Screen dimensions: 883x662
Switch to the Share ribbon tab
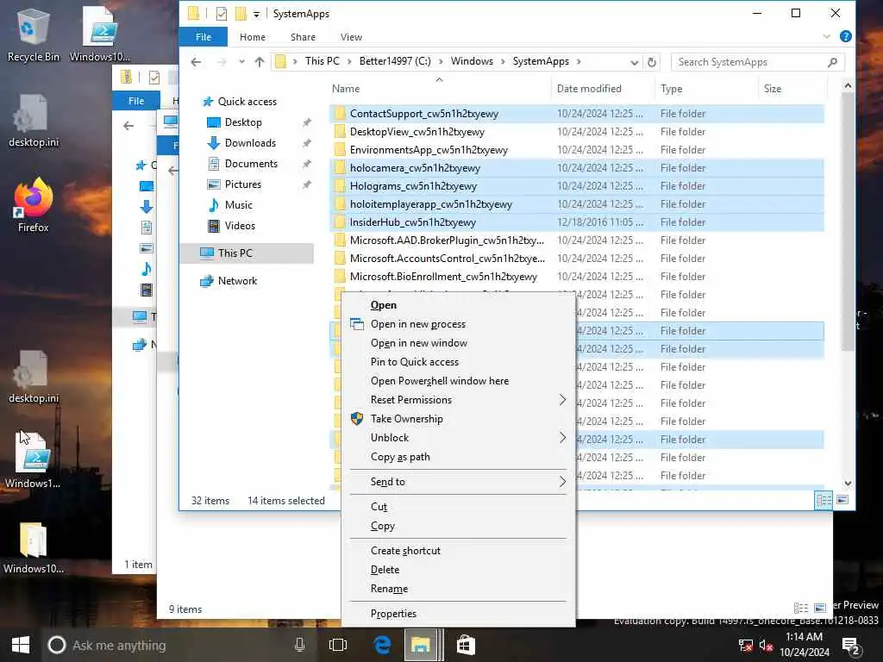point(303,37)
